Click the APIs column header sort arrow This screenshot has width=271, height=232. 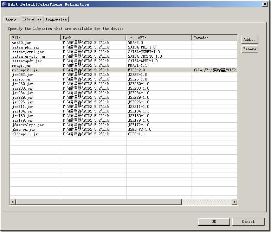tap(131, 38)
